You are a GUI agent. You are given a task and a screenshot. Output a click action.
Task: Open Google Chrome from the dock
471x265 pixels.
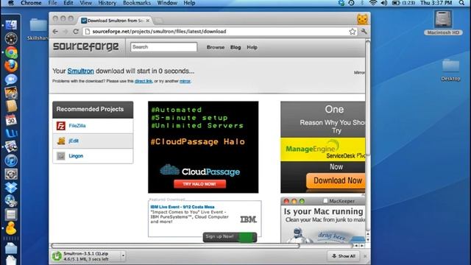point(11,52)
